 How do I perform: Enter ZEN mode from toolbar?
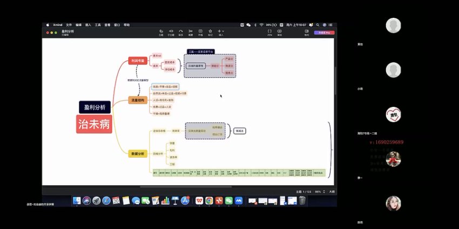pyautogui.click(x=269, y=32)
